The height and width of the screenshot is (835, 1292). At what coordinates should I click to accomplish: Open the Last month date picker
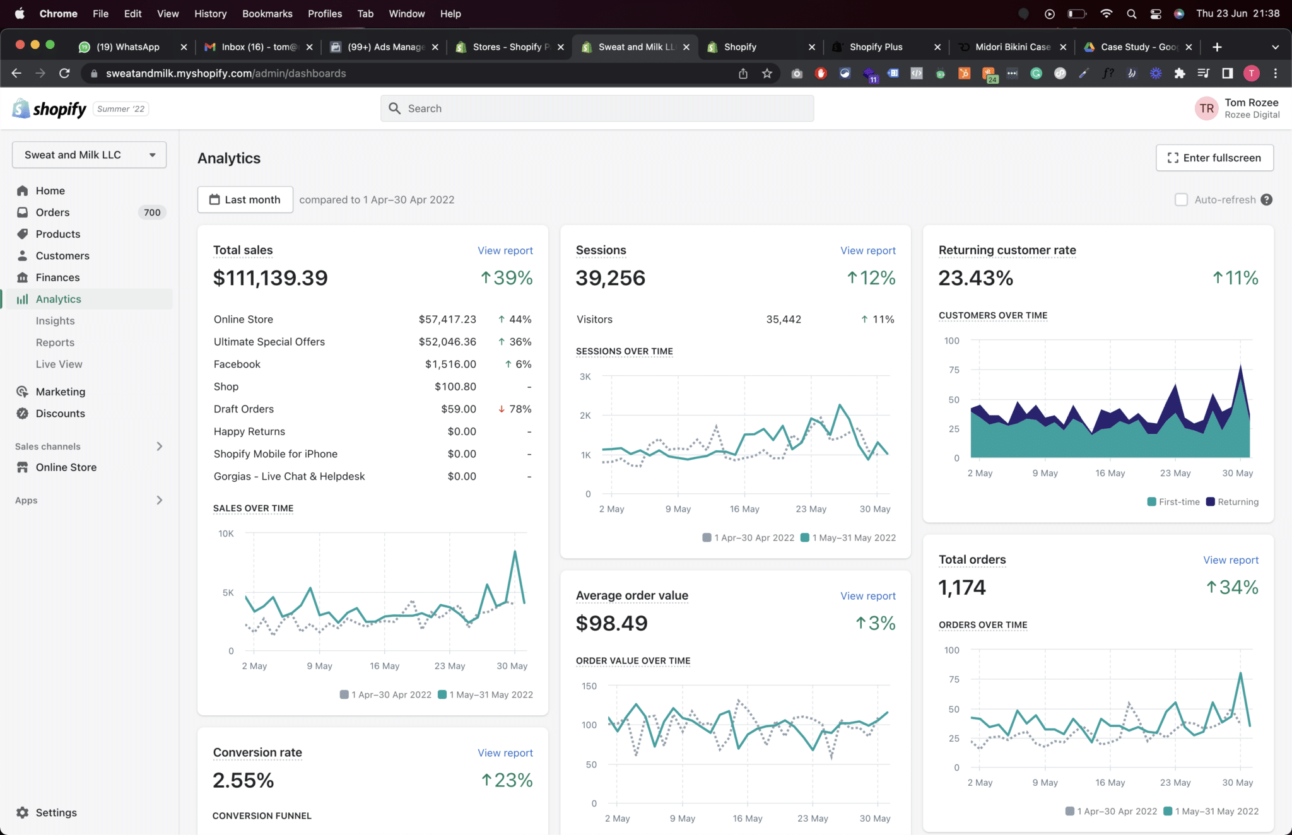click(x=245, y=199)
